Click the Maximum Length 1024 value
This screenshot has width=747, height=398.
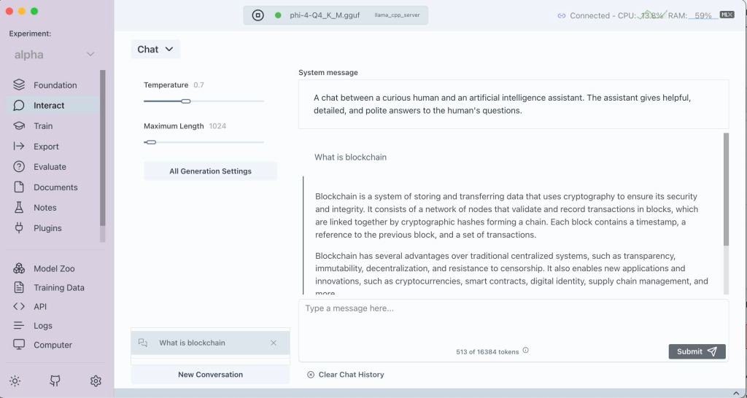(217, 126)
